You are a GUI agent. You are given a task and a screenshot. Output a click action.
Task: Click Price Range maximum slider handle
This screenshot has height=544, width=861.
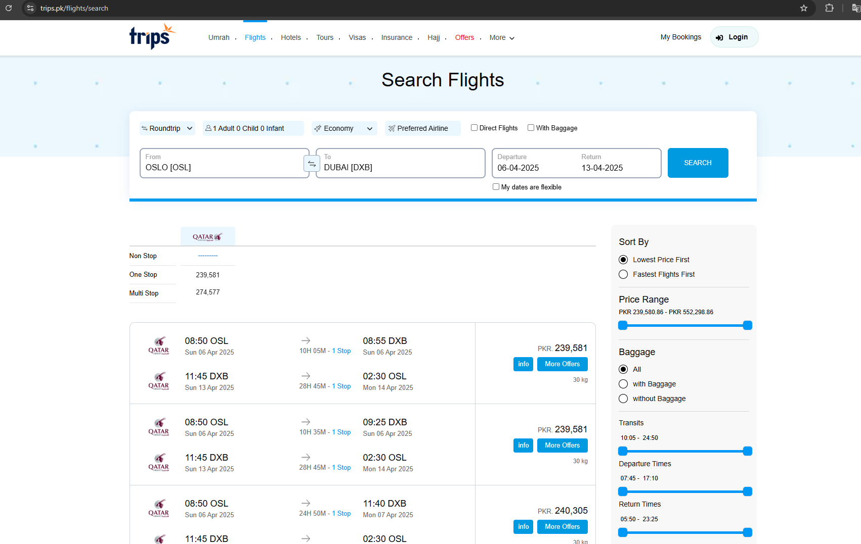pos(748,325)
